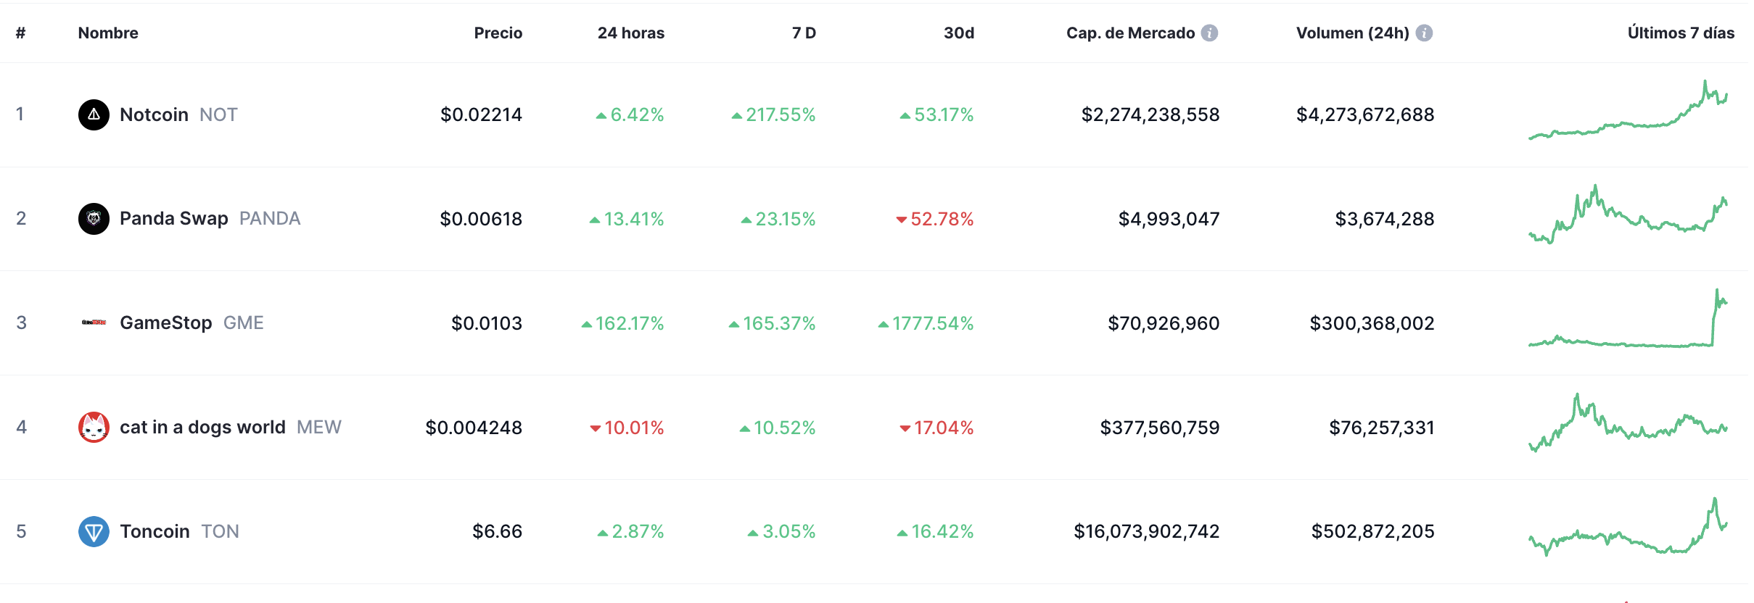Sort by the # rank column header
This screenshot has width=1754, height=603.
pyautogui.click(x=21, y=33)
